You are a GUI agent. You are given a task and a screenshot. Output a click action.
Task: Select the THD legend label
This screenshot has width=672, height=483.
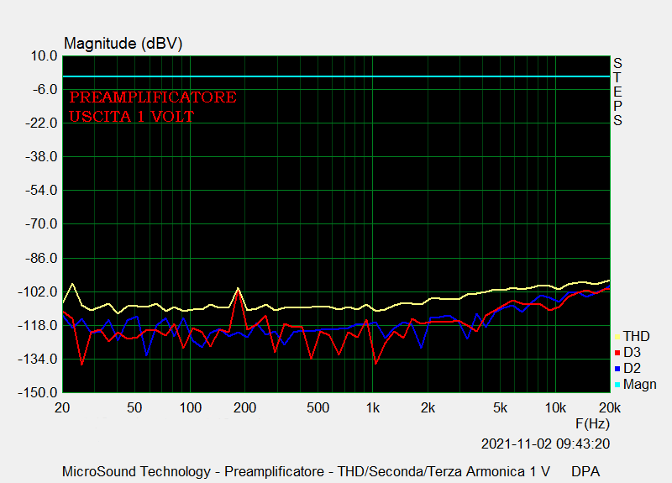coord(637,337)
